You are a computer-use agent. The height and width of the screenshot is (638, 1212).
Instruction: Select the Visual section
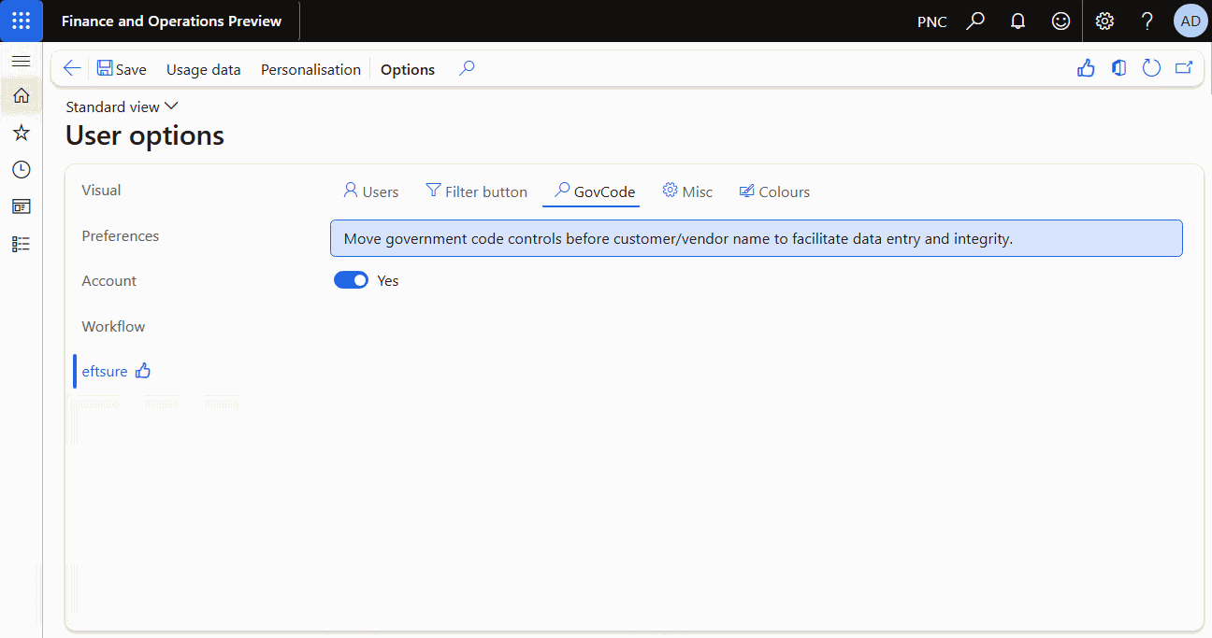coord(101,191)
